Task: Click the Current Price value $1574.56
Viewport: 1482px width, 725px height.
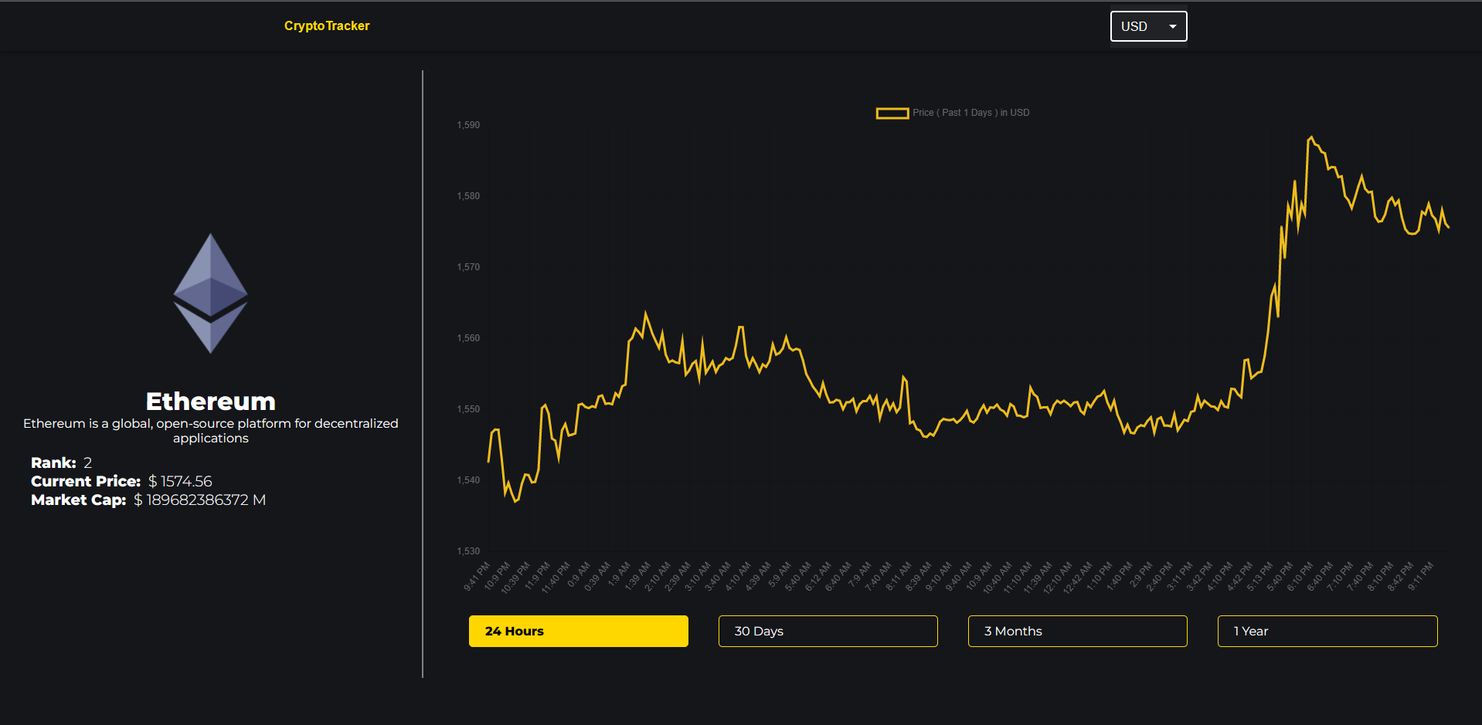Action: pos(180,480)
